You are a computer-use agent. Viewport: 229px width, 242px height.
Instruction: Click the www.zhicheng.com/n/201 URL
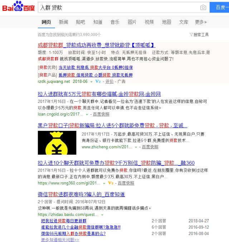107,147
